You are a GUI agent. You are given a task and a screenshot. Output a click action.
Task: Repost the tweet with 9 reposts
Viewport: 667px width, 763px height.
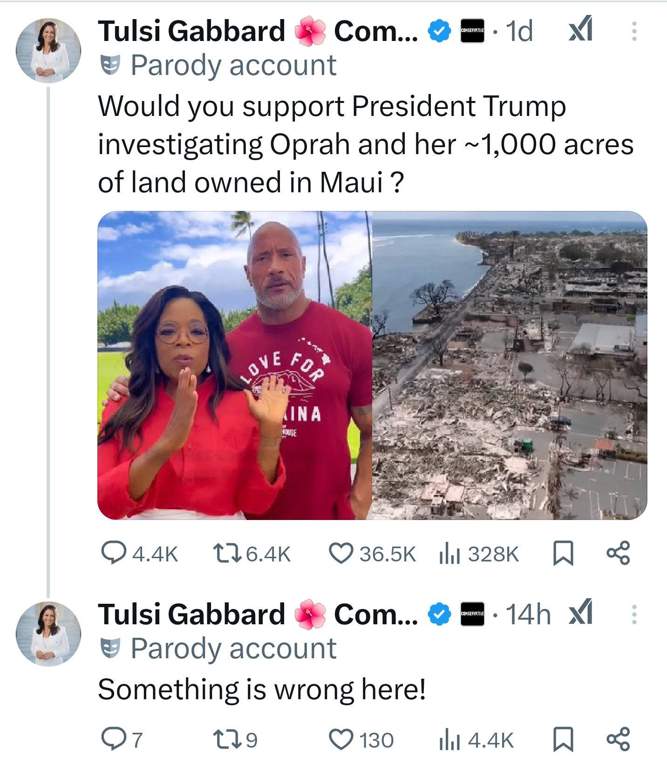[227, 739]
